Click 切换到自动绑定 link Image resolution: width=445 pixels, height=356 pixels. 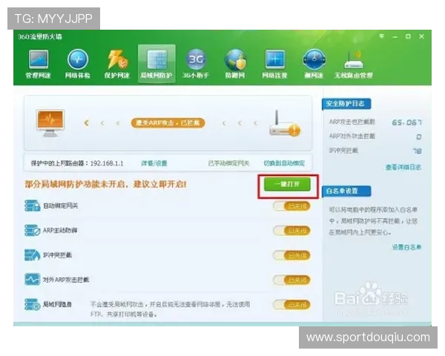[x=284, y=163]
